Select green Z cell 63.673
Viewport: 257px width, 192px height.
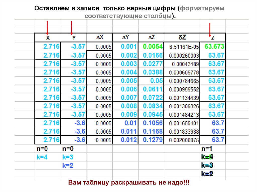coord(213,47)
